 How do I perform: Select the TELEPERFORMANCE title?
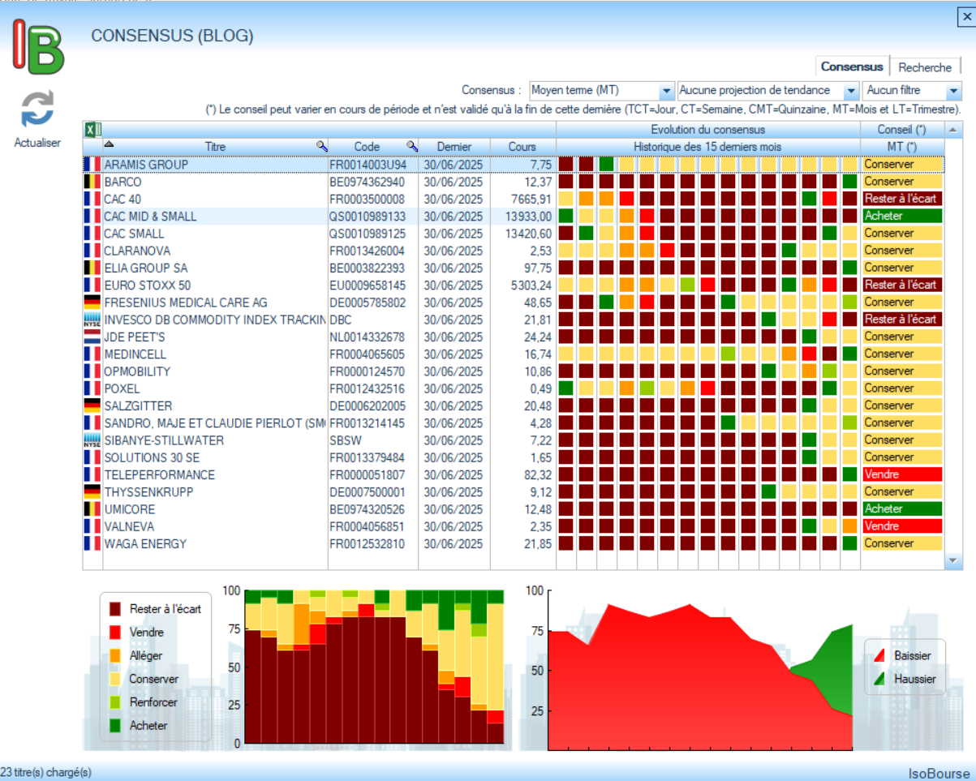tap(159, 474)
